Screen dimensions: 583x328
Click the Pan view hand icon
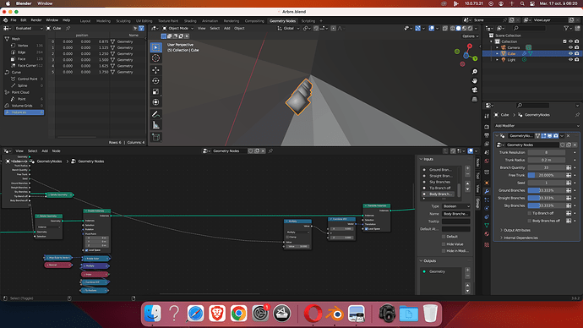coord(475,80)
